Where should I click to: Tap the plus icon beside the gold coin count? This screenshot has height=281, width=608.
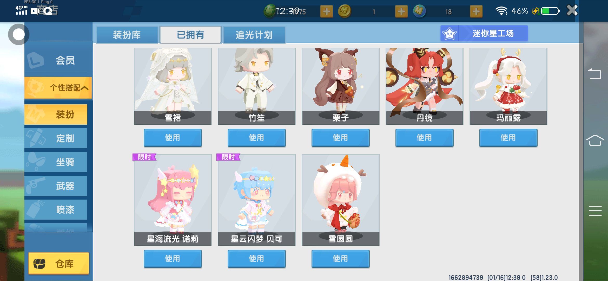click(x=401, y=12)
